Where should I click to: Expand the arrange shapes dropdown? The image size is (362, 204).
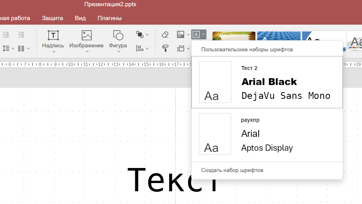click(142, 35)
